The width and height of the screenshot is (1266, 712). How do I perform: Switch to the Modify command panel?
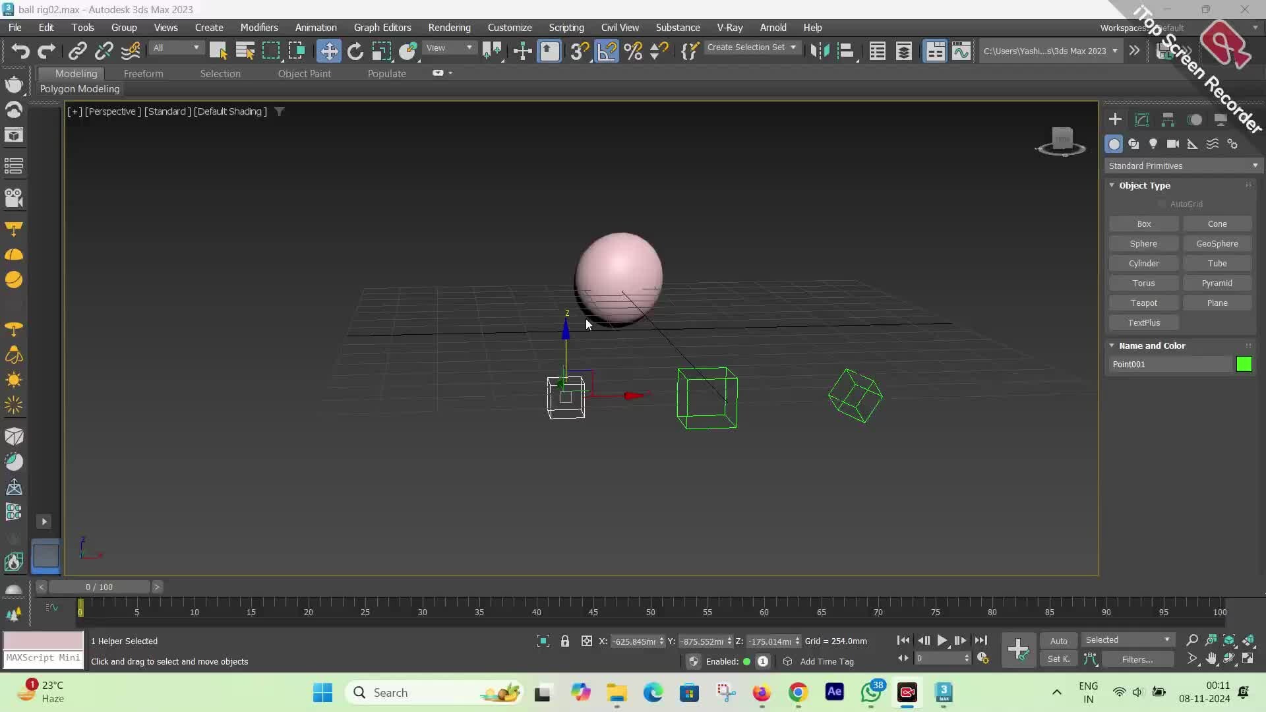pos(1141,119)
